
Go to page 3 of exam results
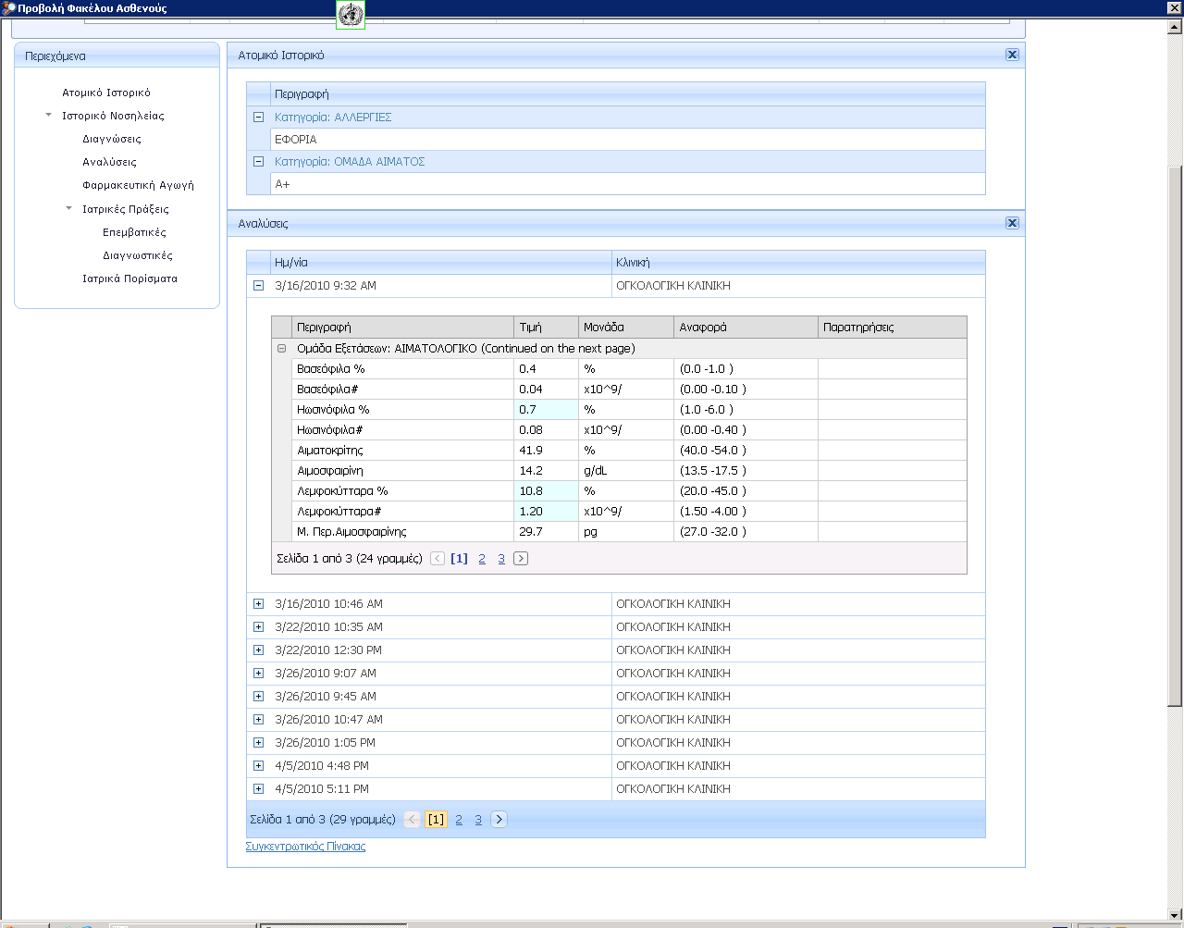point(501,559)
